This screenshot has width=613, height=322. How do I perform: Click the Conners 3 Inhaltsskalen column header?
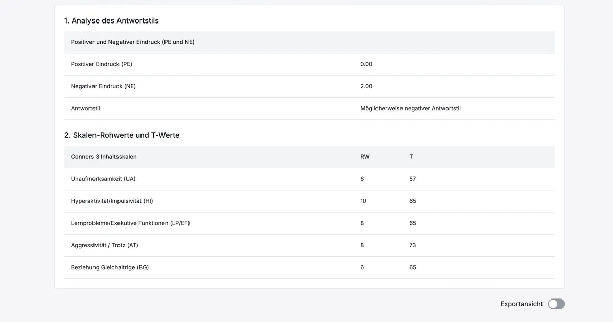(104, 157)
